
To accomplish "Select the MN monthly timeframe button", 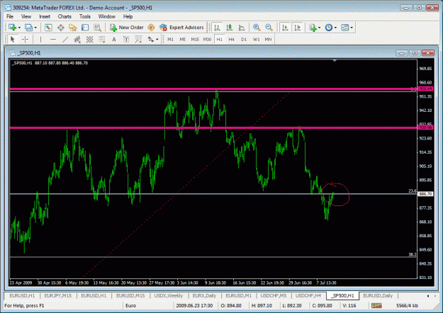I will pos(268,39).
